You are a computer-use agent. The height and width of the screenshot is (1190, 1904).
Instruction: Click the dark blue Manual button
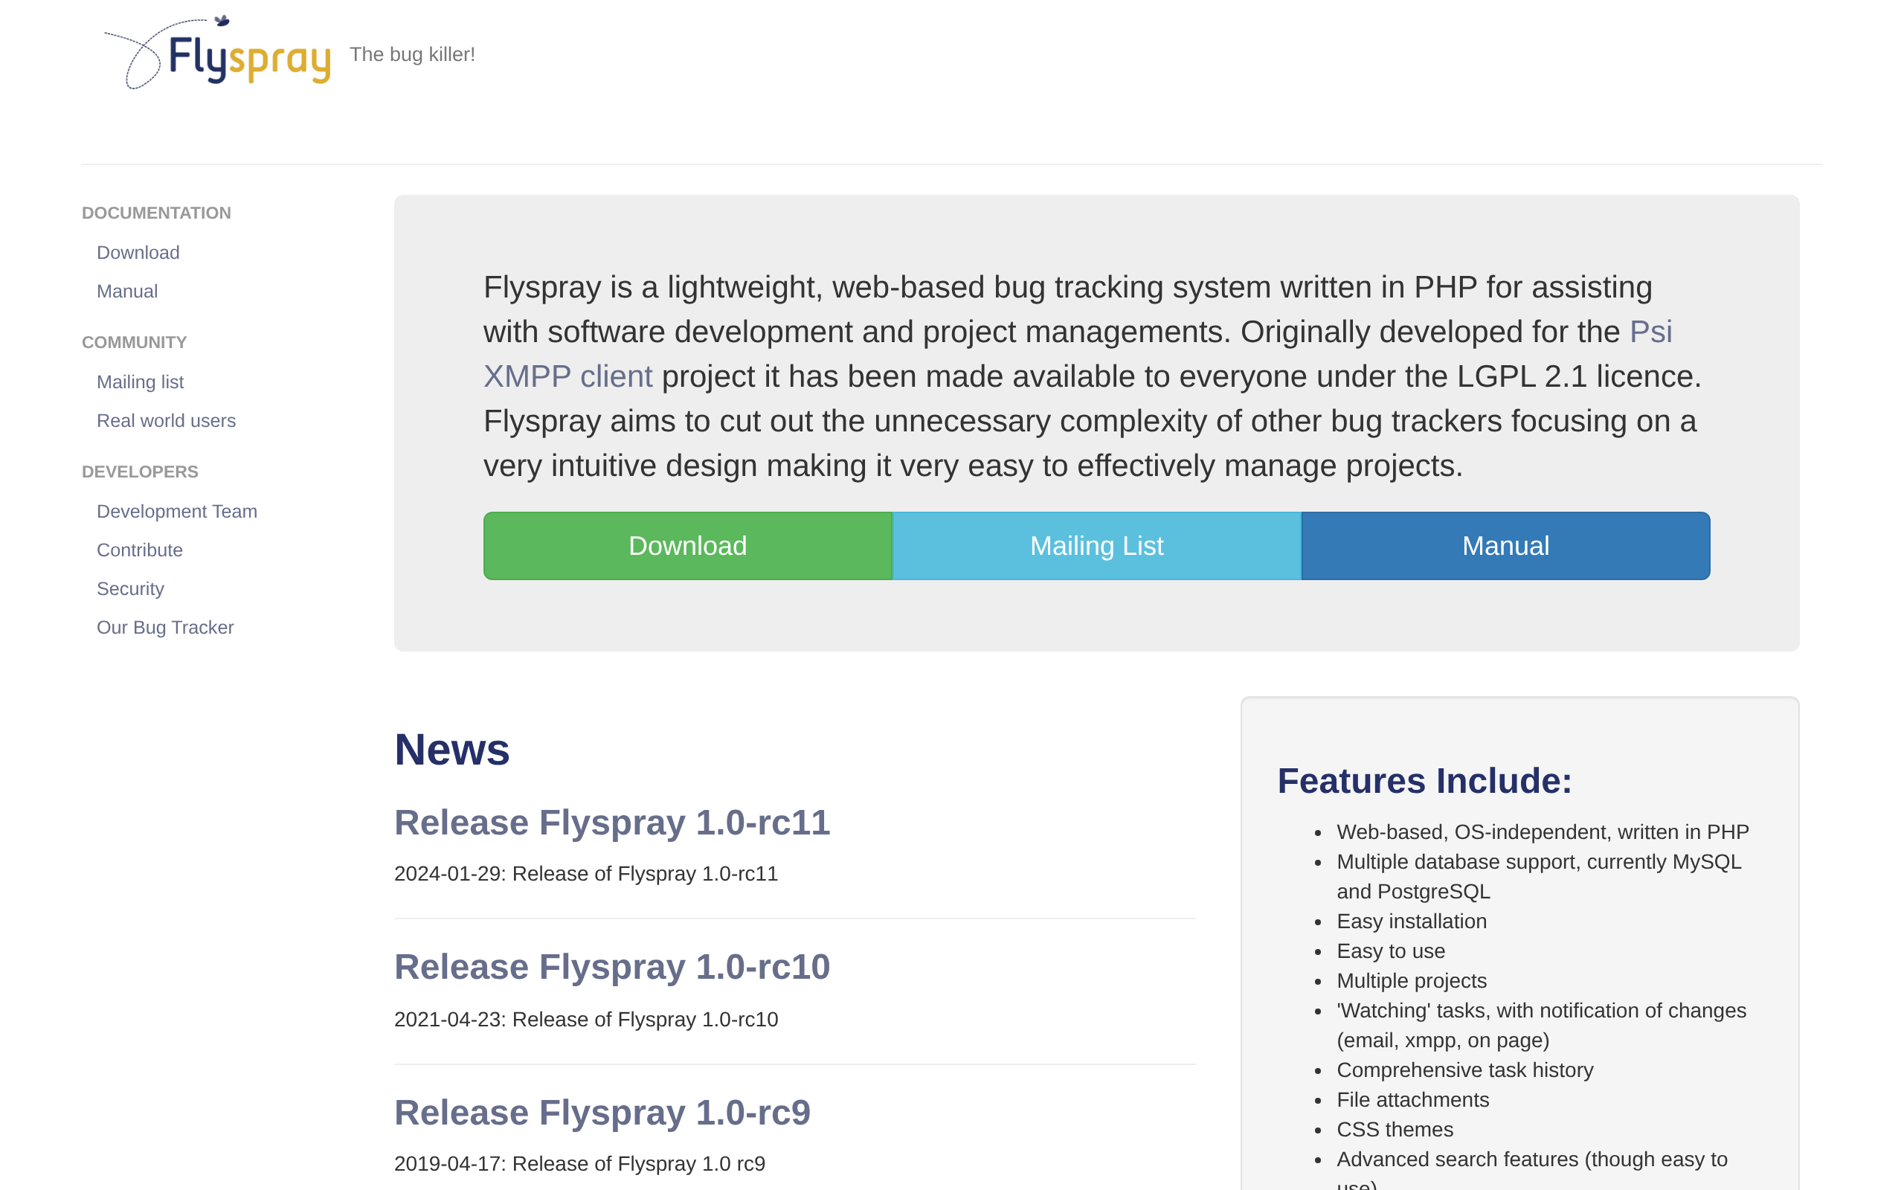pyautogui.click(x=1506, y=546)
